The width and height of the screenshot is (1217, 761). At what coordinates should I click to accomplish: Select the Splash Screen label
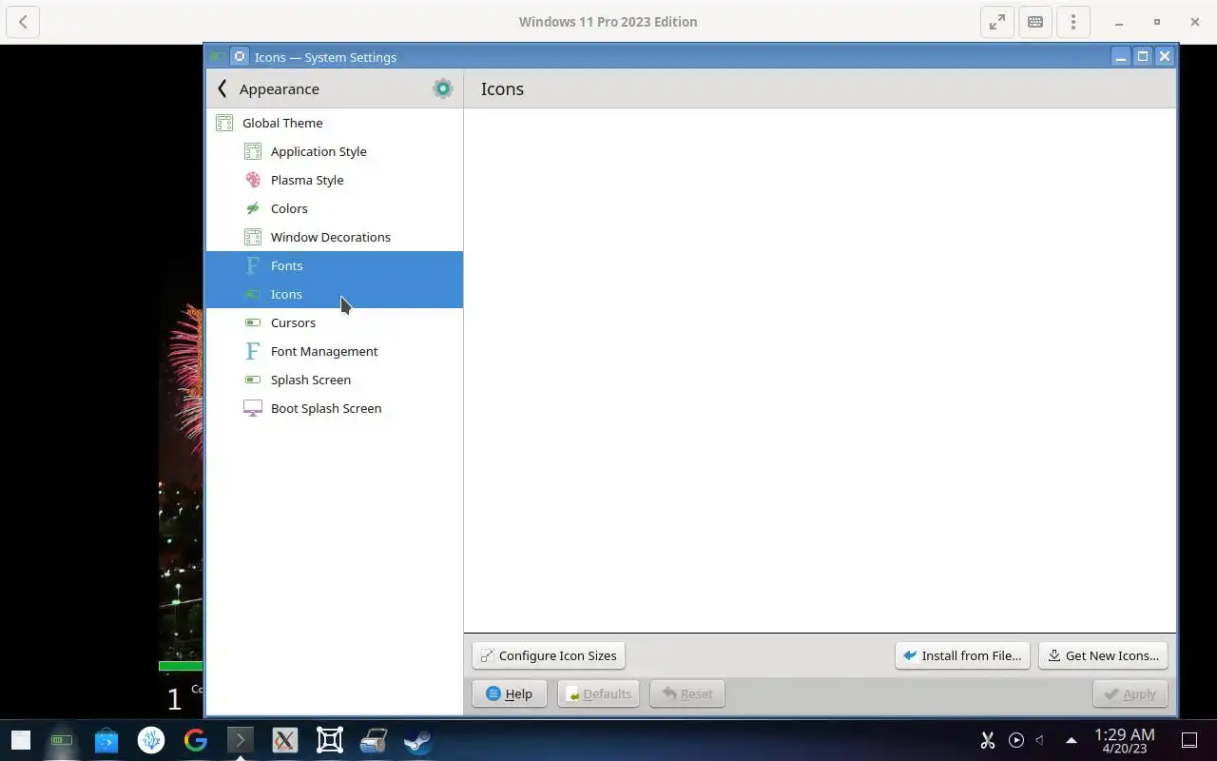point(311,380)
